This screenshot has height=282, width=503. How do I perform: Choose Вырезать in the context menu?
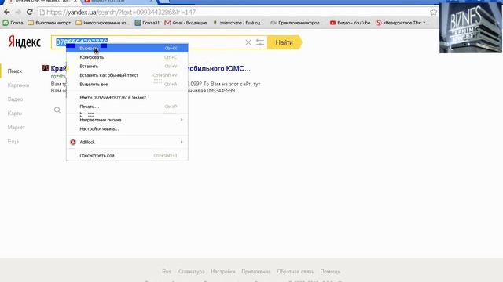(x=127, y=49)
